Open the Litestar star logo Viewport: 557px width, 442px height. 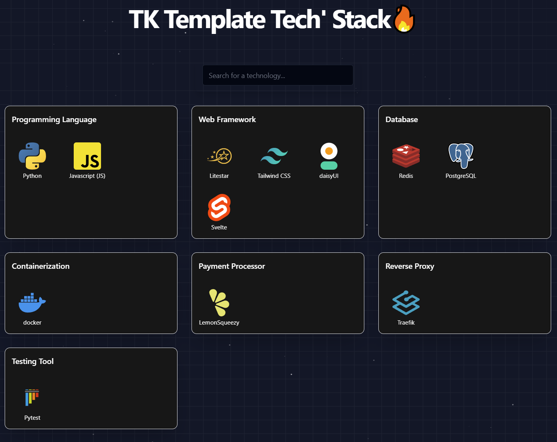(219, 156)
